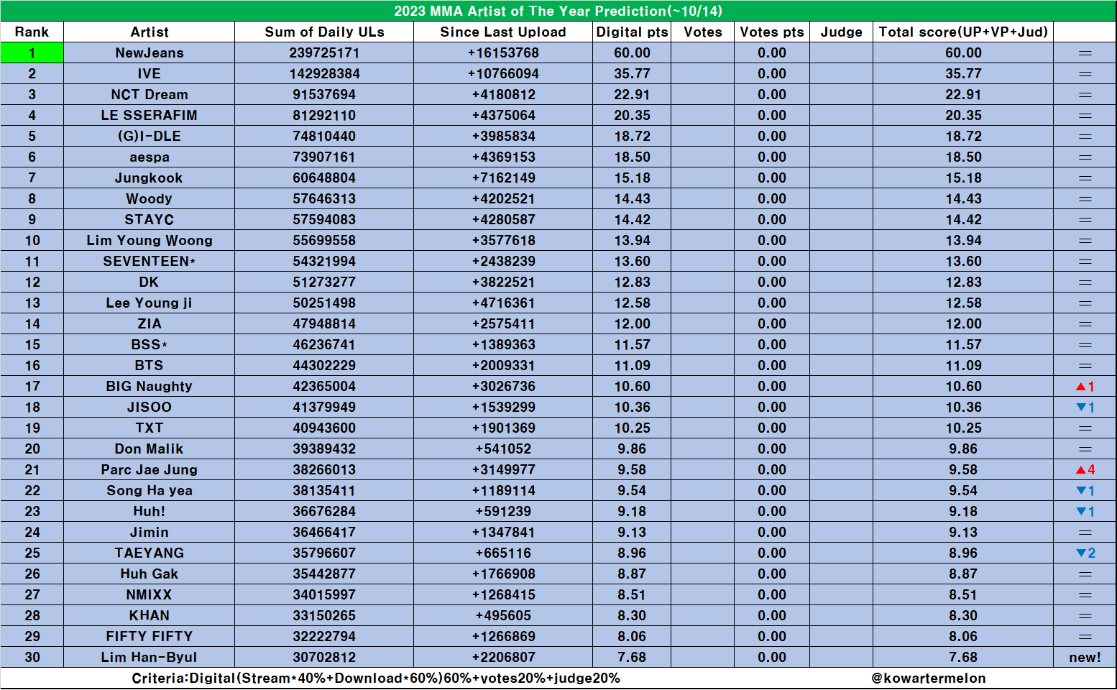Click the 'BSS*' artist cell

150,345
